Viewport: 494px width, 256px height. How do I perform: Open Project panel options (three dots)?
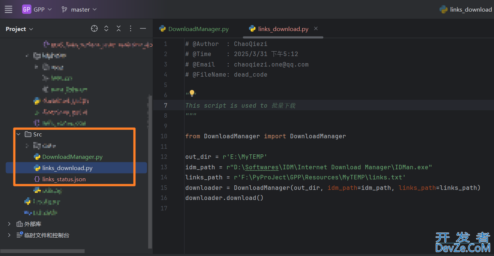pos(131,28)
